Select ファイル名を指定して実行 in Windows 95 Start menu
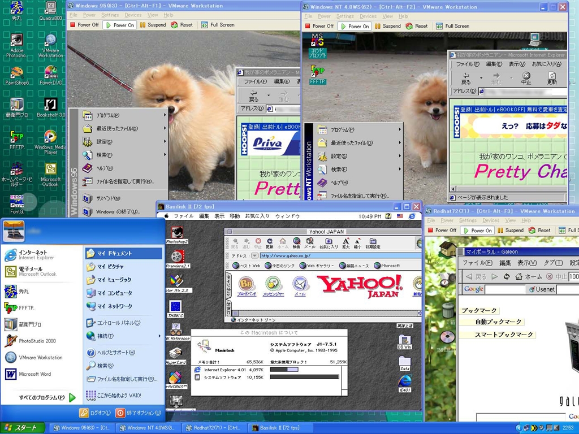 124,181
